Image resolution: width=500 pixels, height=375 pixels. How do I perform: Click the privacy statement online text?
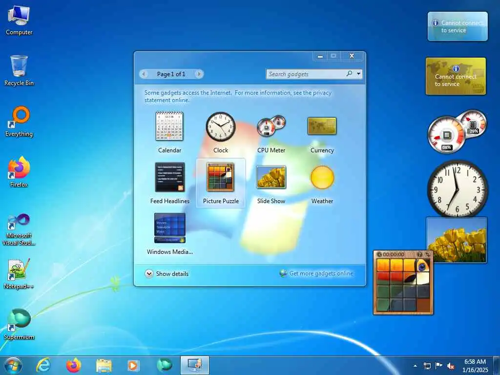click(238, 96)
